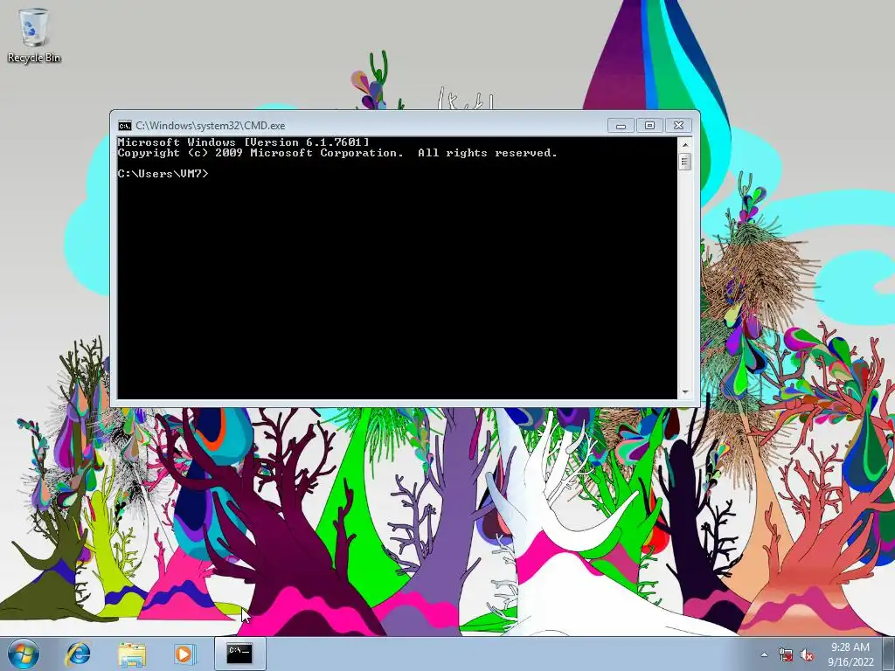
Task: Click the CMD window title bar icon
Action: coord(124,126)
